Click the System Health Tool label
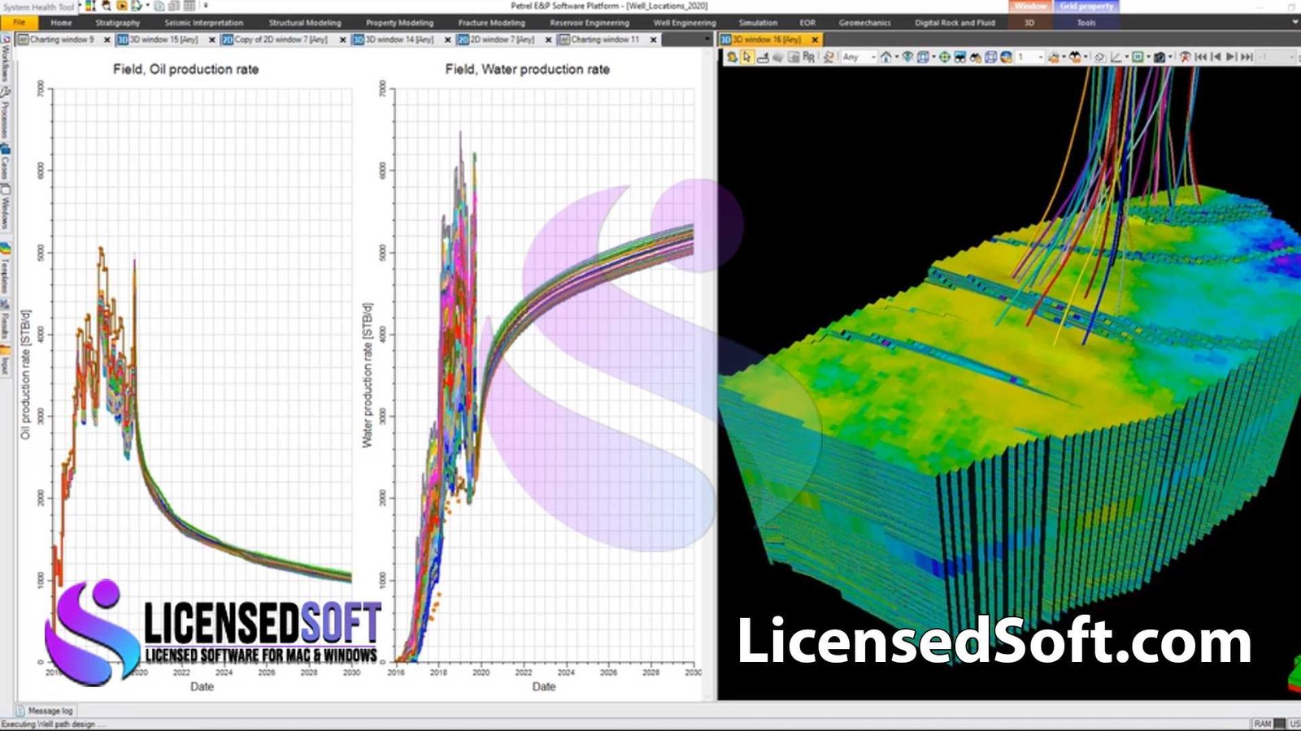The height and width of the screenshot is (731, 1301). coord(38,6)
